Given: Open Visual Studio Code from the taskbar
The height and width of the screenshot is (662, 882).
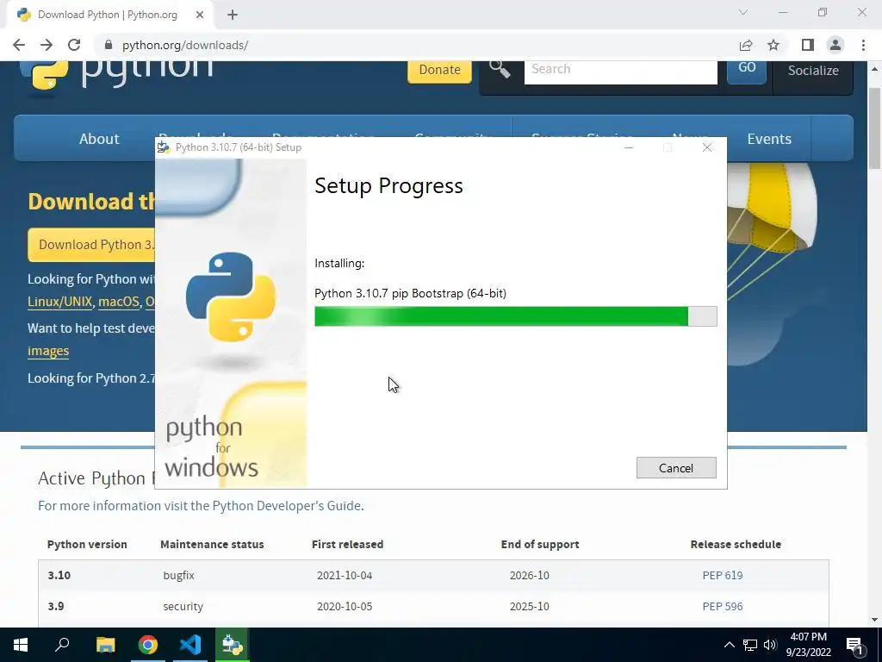Looking at the screenshot, I should point(190,645).
